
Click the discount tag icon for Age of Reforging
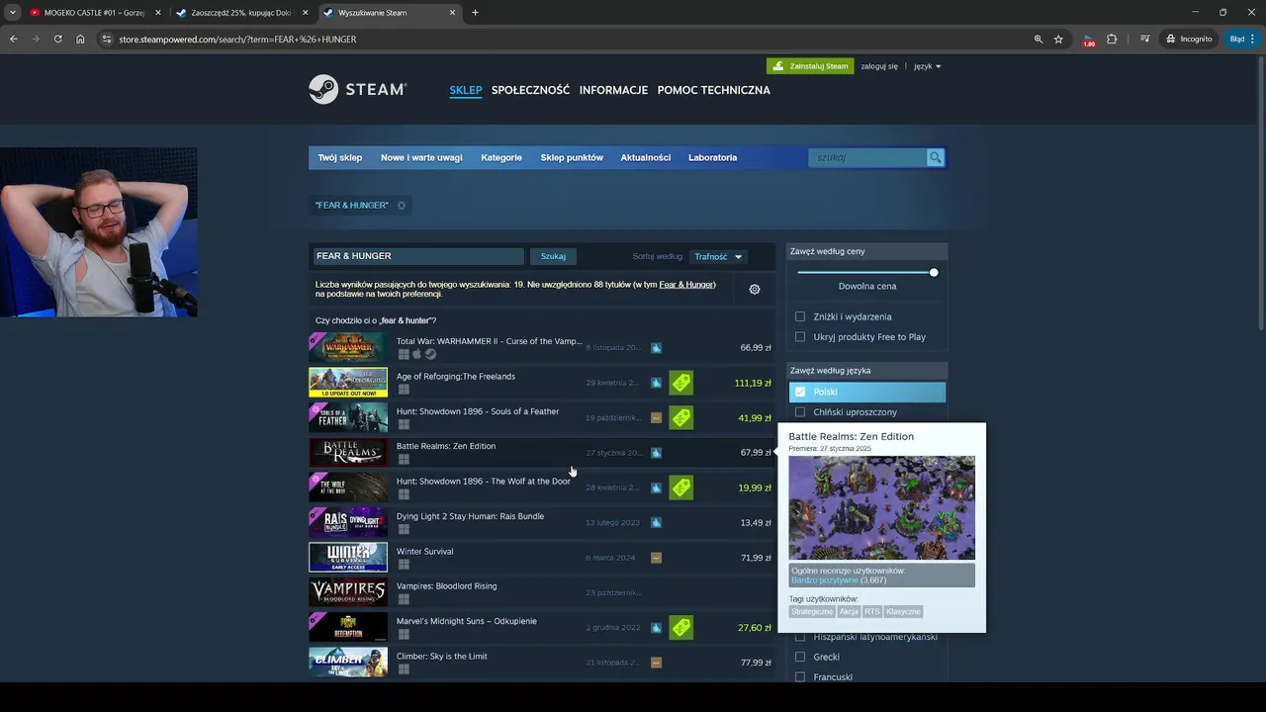click(680, 383)
